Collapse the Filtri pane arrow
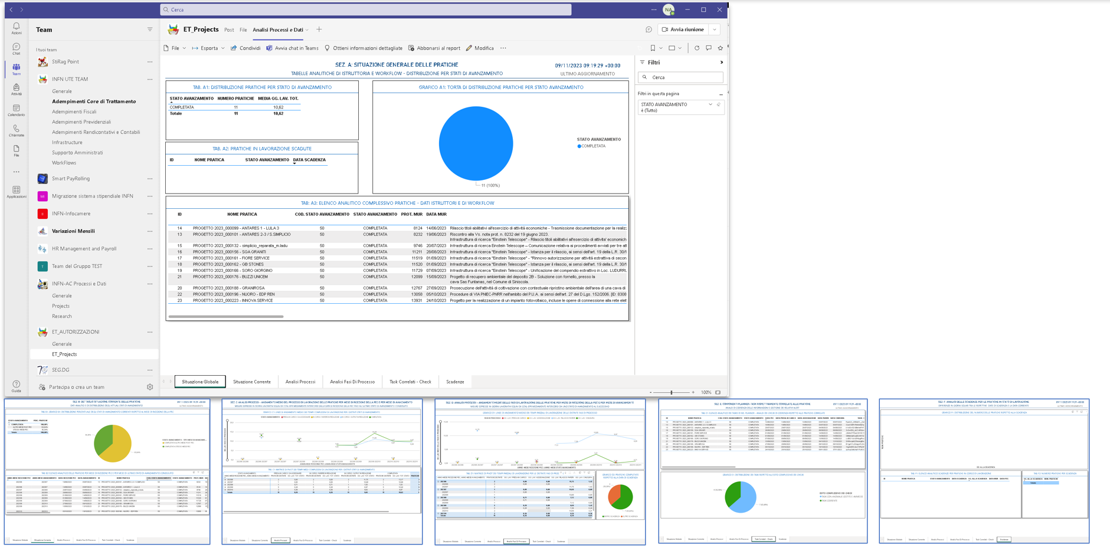Image resolution: width=1110 pixels, height=551 pixels. (721, 63)
